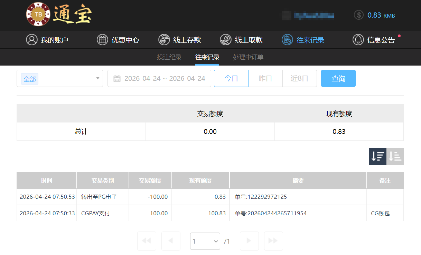Switch to the 投注纪录 tab

169,57
